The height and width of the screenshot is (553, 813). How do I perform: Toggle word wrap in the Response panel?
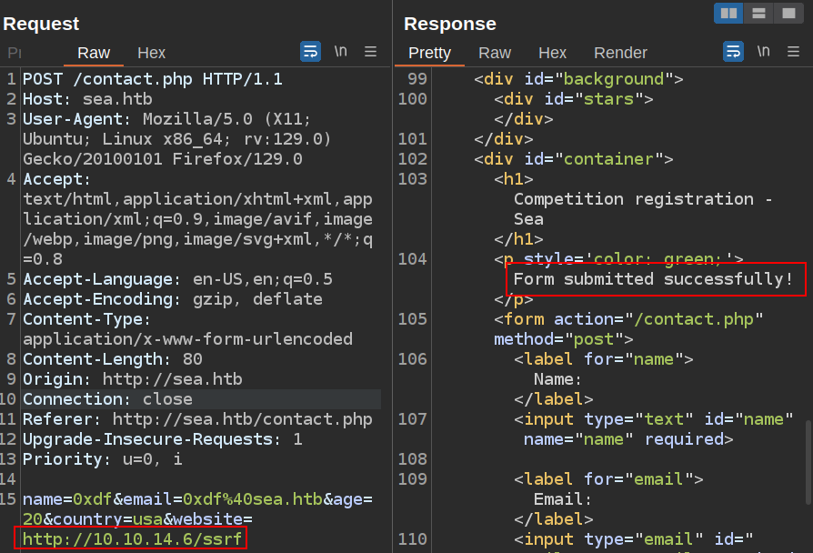733,52
